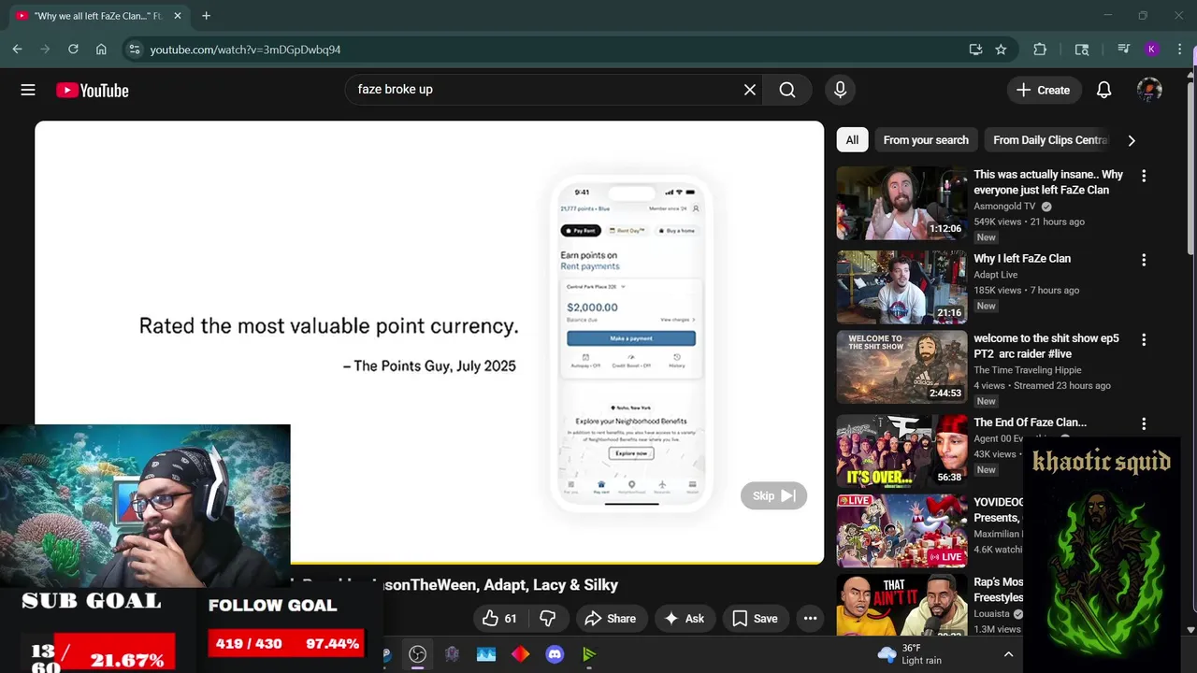Install the app from address bar icon
The image size is (1197, 673).
[975, 50]
